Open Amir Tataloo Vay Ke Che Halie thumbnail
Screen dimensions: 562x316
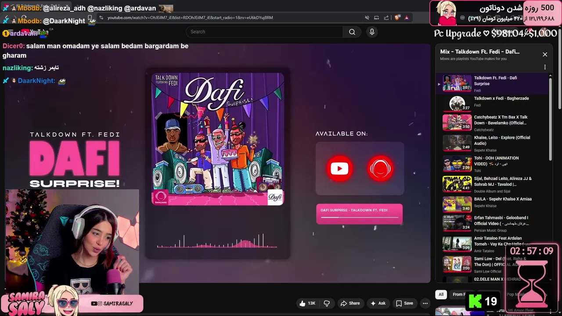pyautogui.click(x=457, y=244)
